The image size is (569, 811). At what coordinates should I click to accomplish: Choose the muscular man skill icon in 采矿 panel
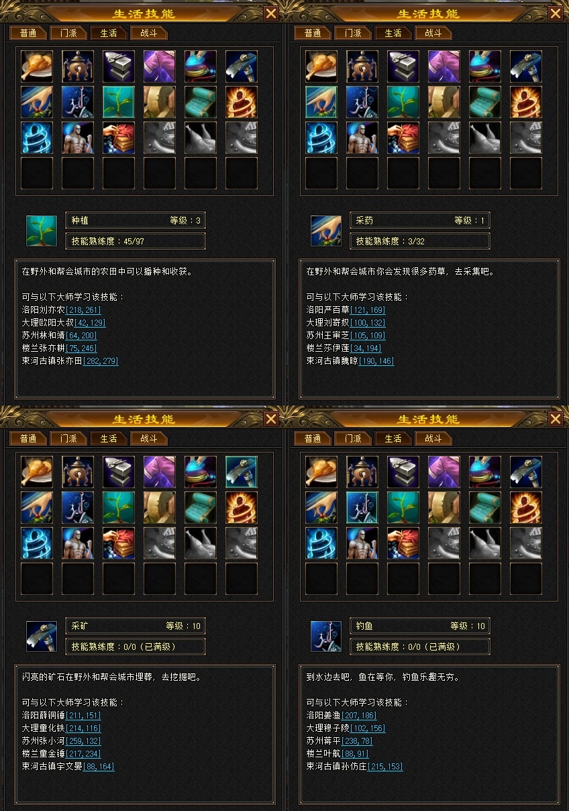[78, 543]
